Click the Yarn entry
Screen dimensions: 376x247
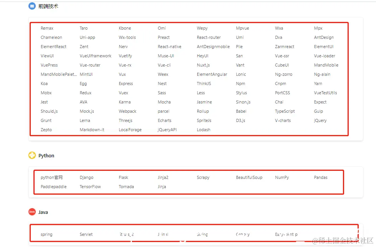[318, 83]
